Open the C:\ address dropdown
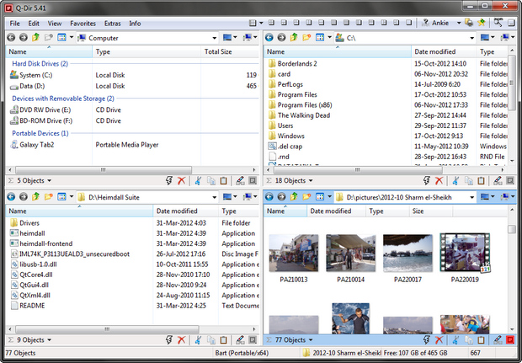522x363 pixels. (472, 38)
